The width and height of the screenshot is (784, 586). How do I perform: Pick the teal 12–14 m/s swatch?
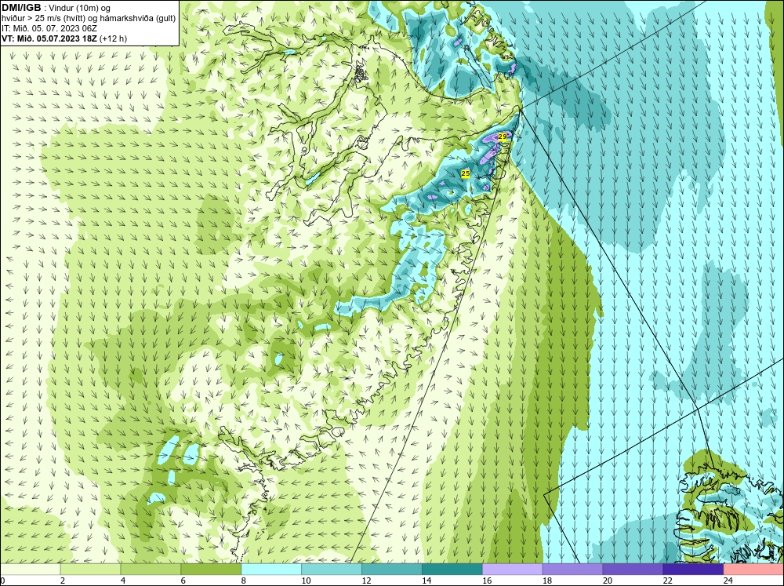tap(392, 570)
